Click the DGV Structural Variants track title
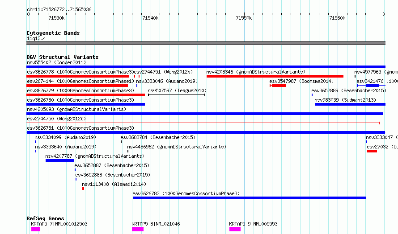The height and width of the screenshot is (234, 398). tap(63, 57)
